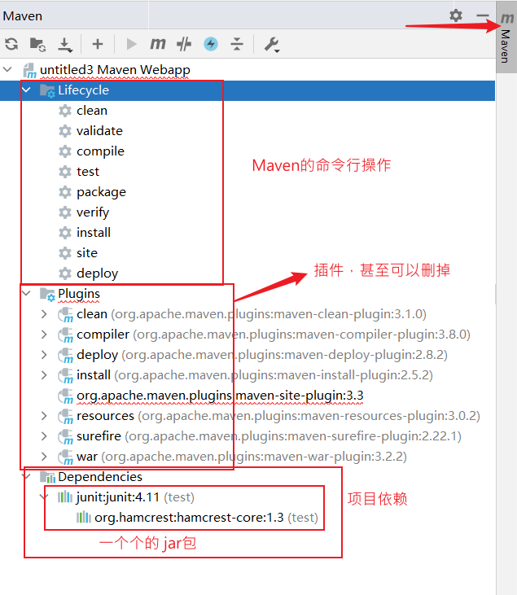Screen dimensions: 517x595
Task: Collapse the Plugins node
Action: [x=26, y=293]
